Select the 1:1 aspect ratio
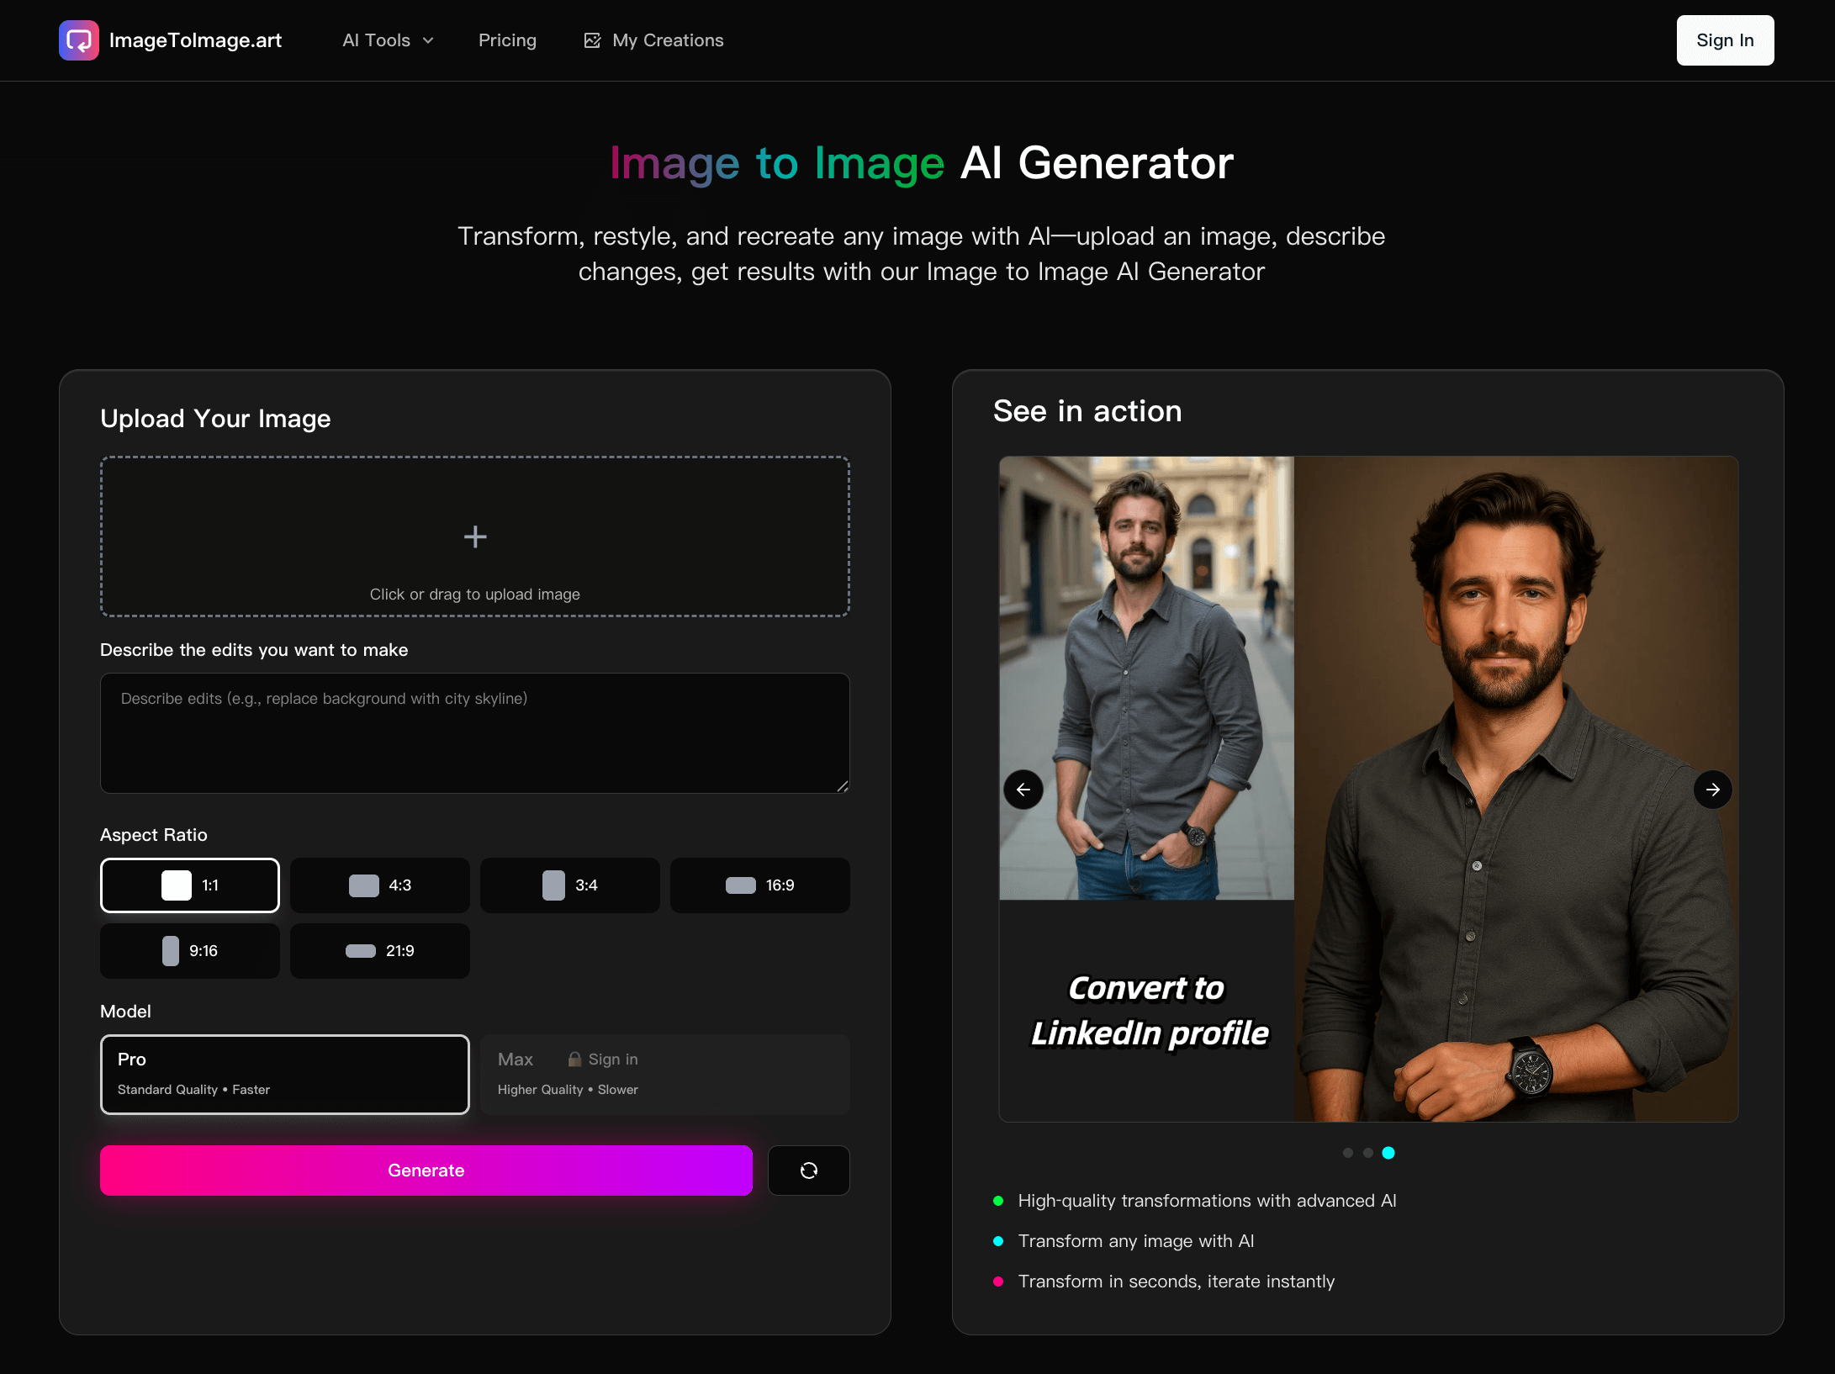 [x=190, y=885]
